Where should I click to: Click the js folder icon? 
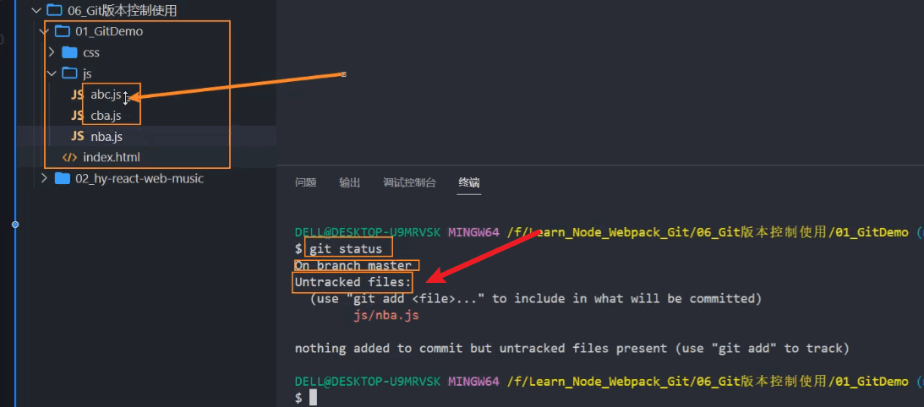click(69, 73)
